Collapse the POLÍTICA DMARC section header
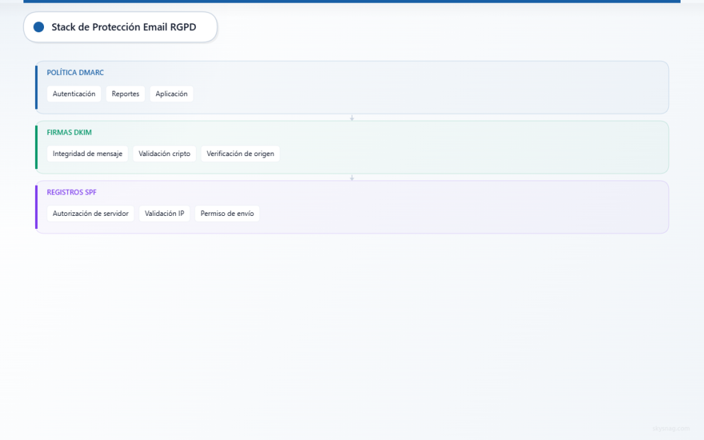This screenshot has height=440, width=704. click(74, 72)
